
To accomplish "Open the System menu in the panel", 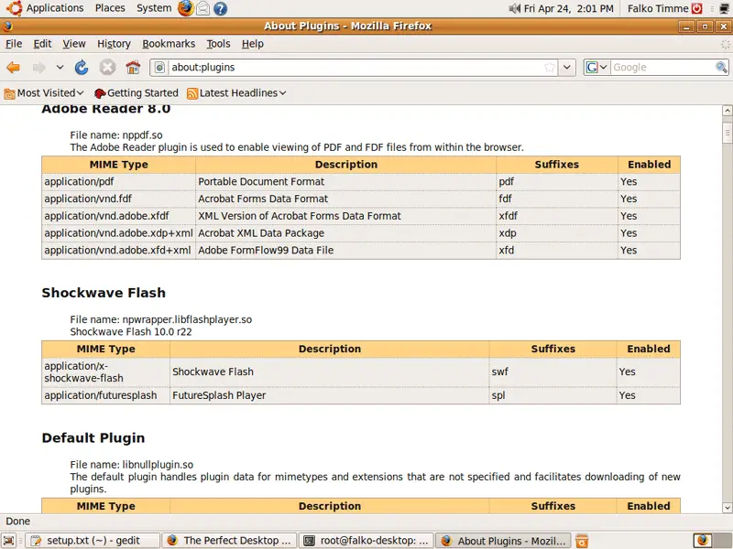I will click(x=154, y=8).
